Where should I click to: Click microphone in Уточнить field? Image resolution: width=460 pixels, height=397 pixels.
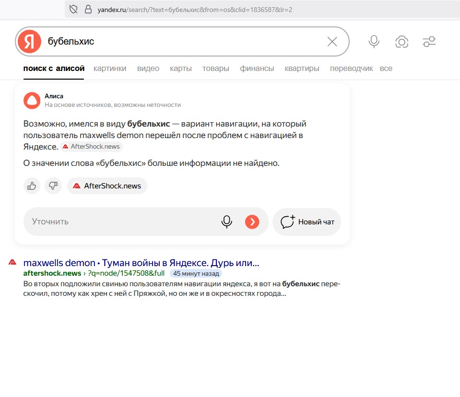226,222
